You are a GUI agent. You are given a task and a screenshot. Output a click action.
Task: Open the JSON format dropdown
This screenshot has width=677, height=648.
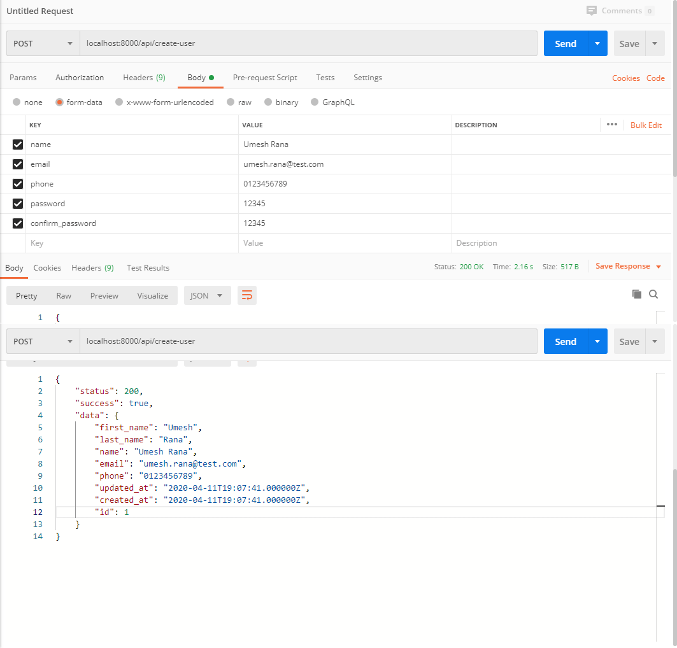[x=207, y=295]
